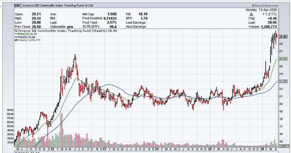
Task: Click the blue MA(50) legend line marker
Action: [16, 37]
